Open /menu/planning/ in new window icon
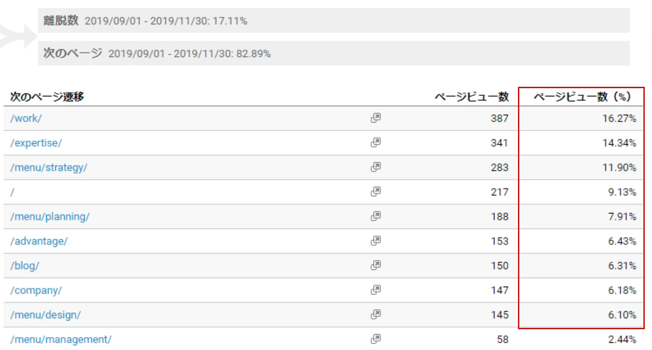The height and width of the screenshot is (350, 652). point(375,216)
